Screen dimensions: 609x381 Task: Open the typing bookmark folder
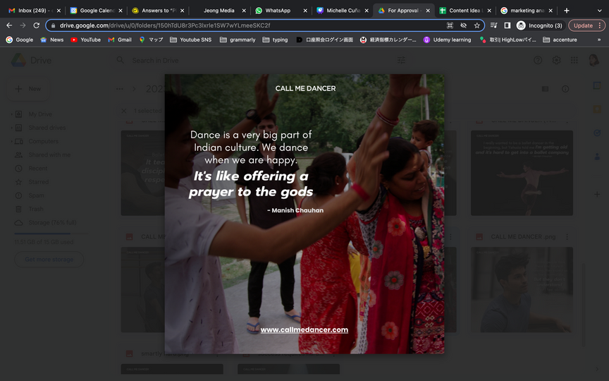click(275, 40)
